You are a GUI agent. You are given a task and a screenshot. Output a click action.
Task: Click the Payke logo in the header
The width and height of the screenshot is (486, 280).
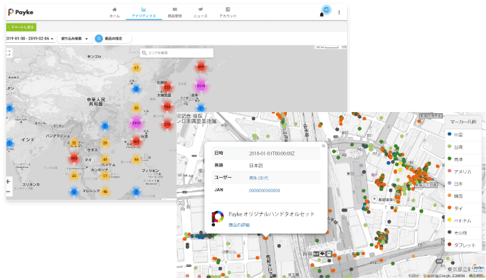click(21, 12)
